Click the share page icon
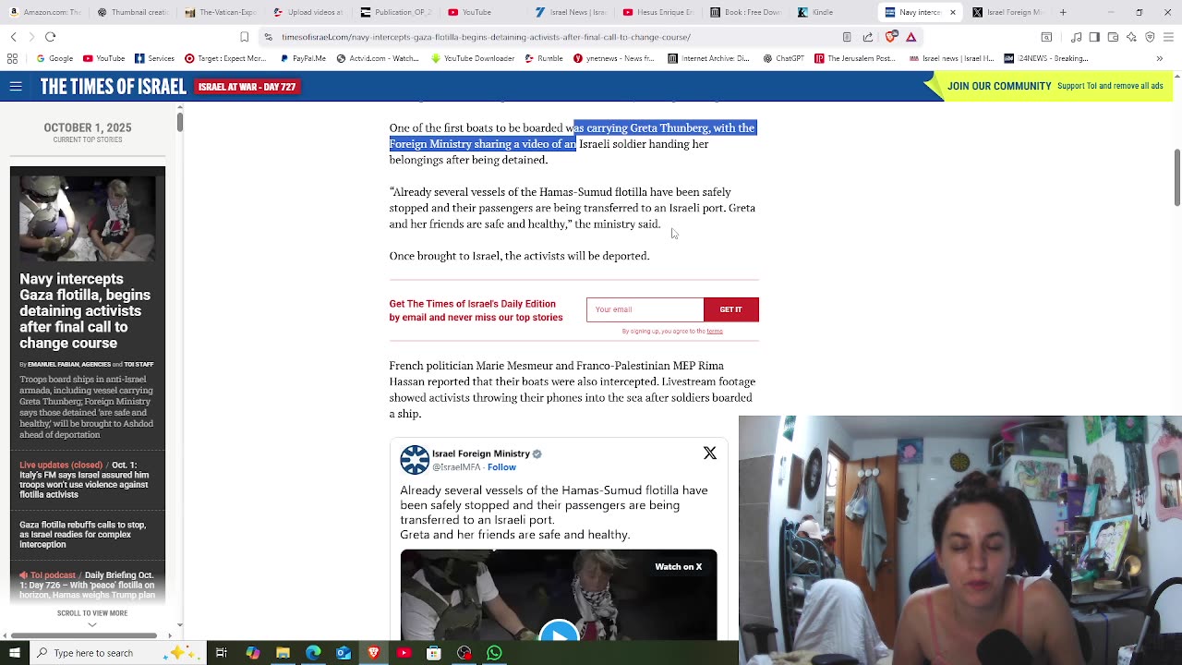1182x665 pixels. [868, 37]
